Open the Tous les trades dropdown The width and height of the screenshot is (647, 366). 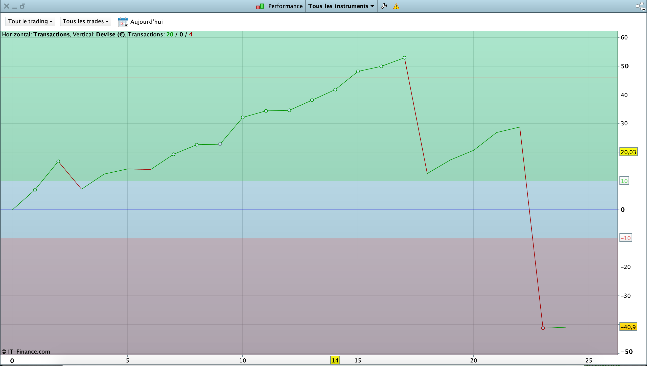click(85, 21)
